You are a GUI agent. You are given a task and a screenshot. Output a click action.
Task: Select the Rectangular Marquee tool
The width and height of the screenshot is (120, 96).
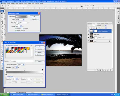[x=2, y=16]
